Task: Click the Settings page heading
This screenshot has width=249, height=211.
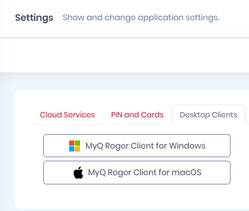Action: point(34,18)
